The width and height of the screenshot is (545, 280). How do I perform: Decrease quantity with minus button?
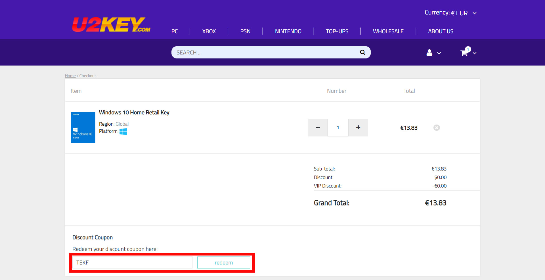(318, 128)
